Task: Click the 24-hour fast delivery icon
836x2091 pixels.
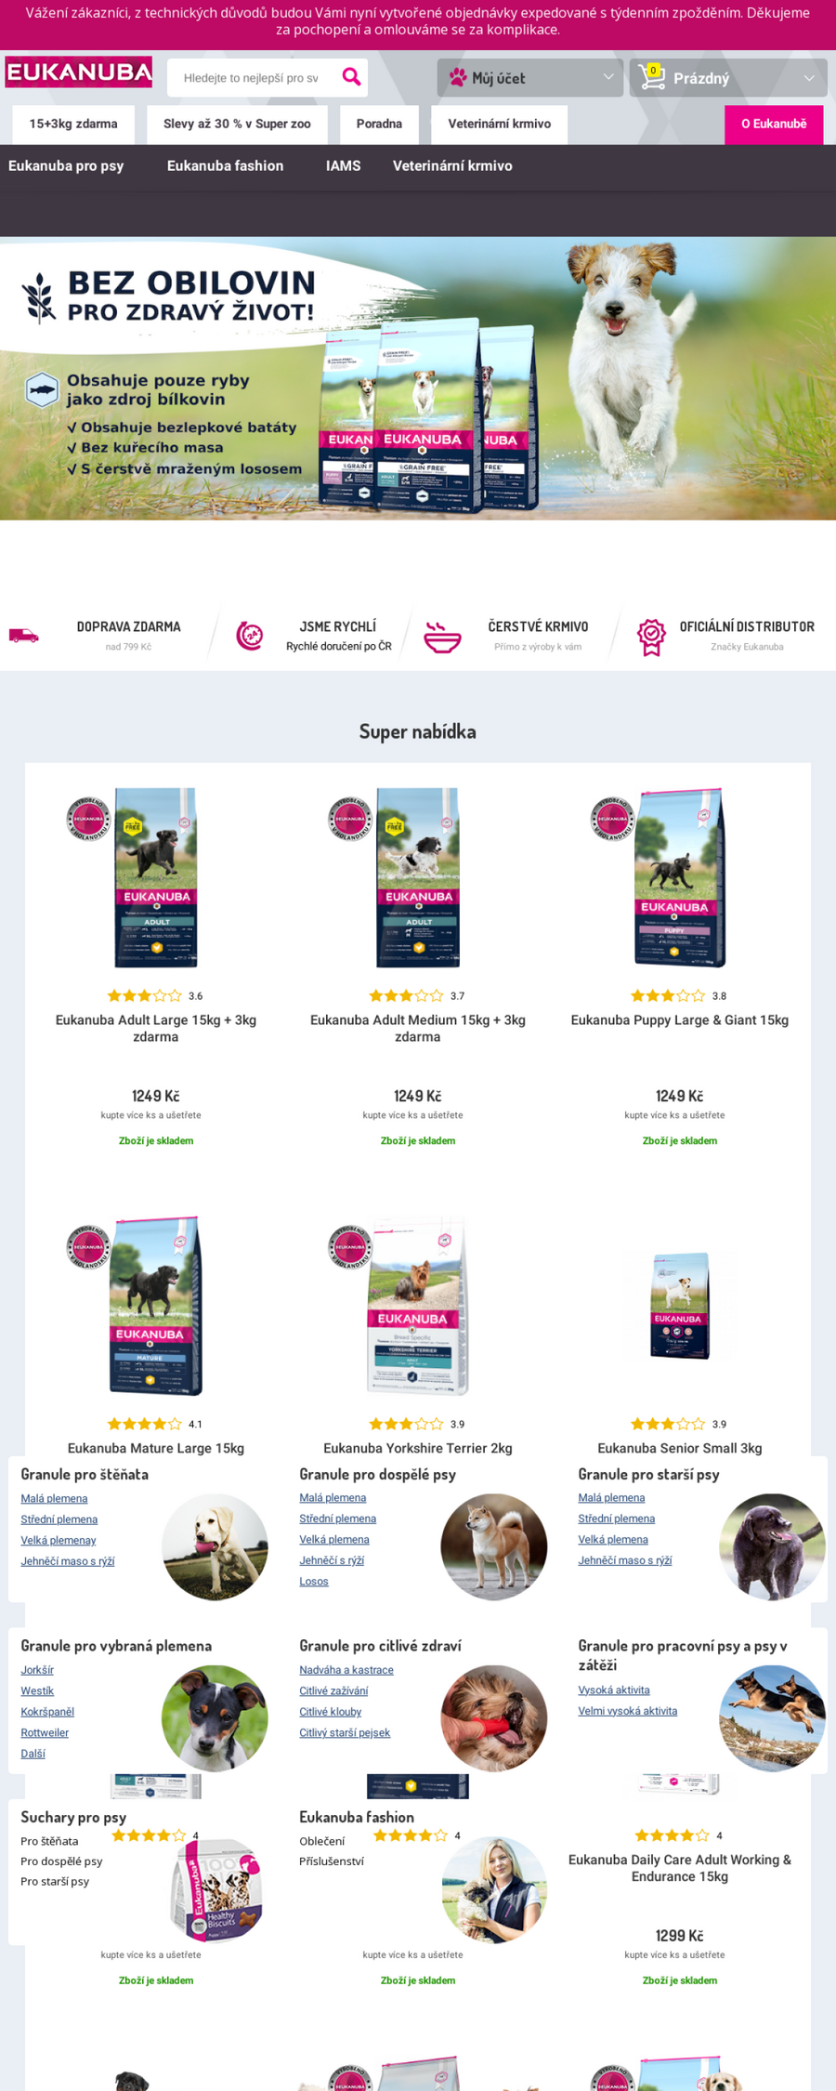Action: (x=249, y=636)
